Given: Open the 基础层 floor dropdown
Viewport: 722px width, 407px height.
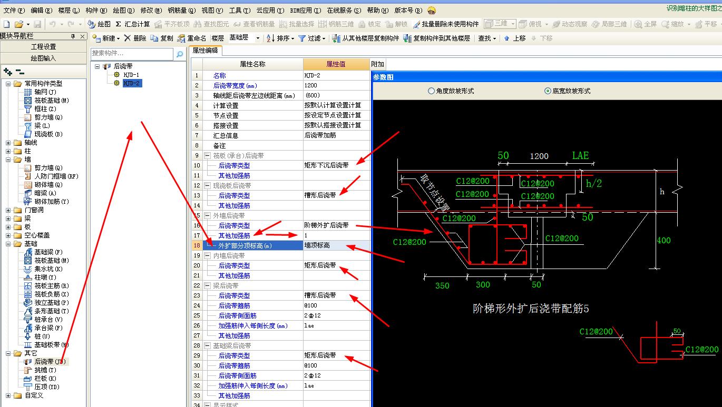Looking at the screenshot, I should pos(258,38).
